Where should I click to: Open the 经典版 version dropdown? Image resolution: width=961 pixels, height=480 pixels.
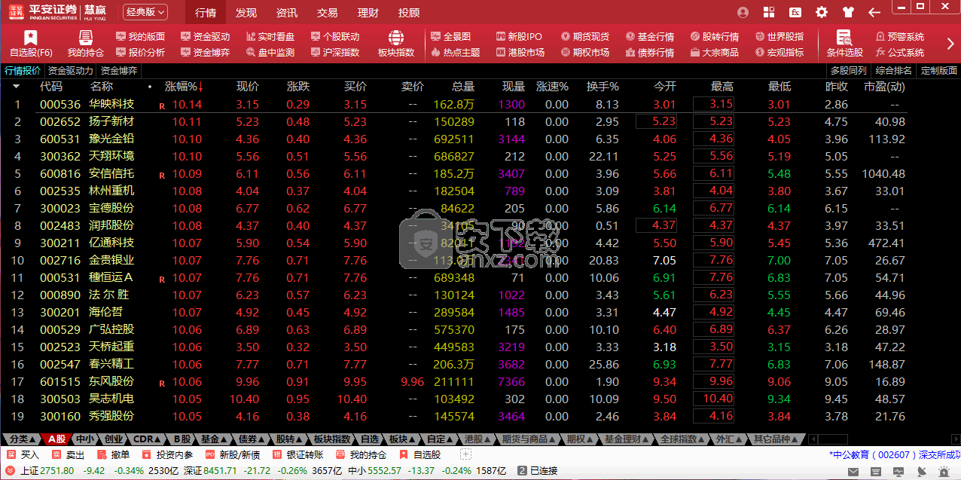click(145, 12)
